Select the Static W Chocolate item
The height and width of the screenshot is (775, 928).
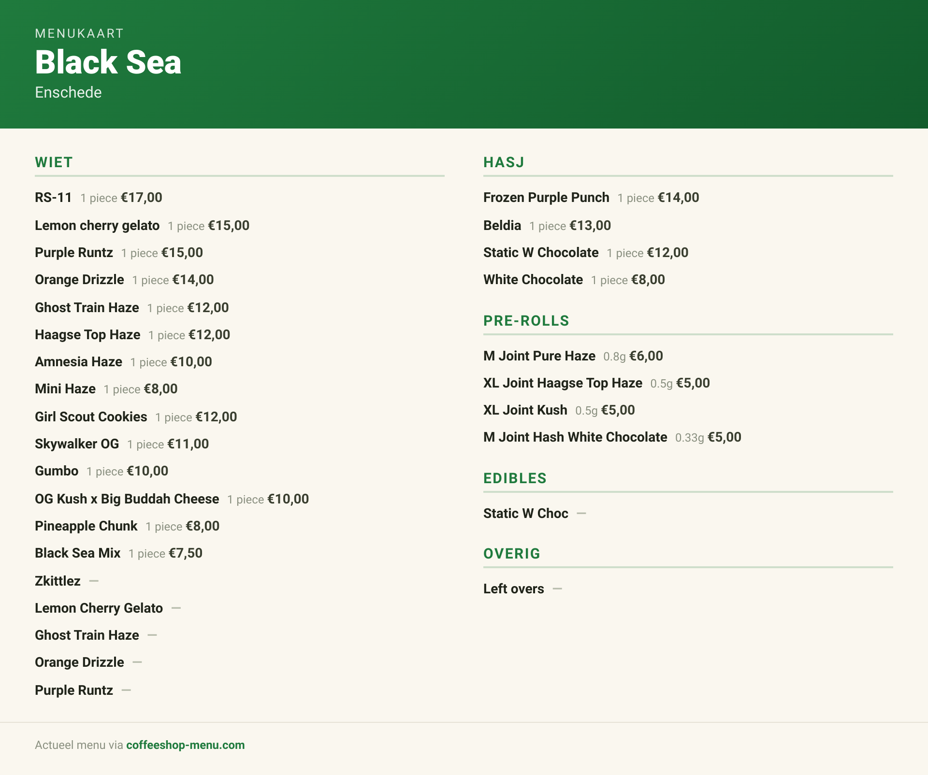(x=586, y=253)
